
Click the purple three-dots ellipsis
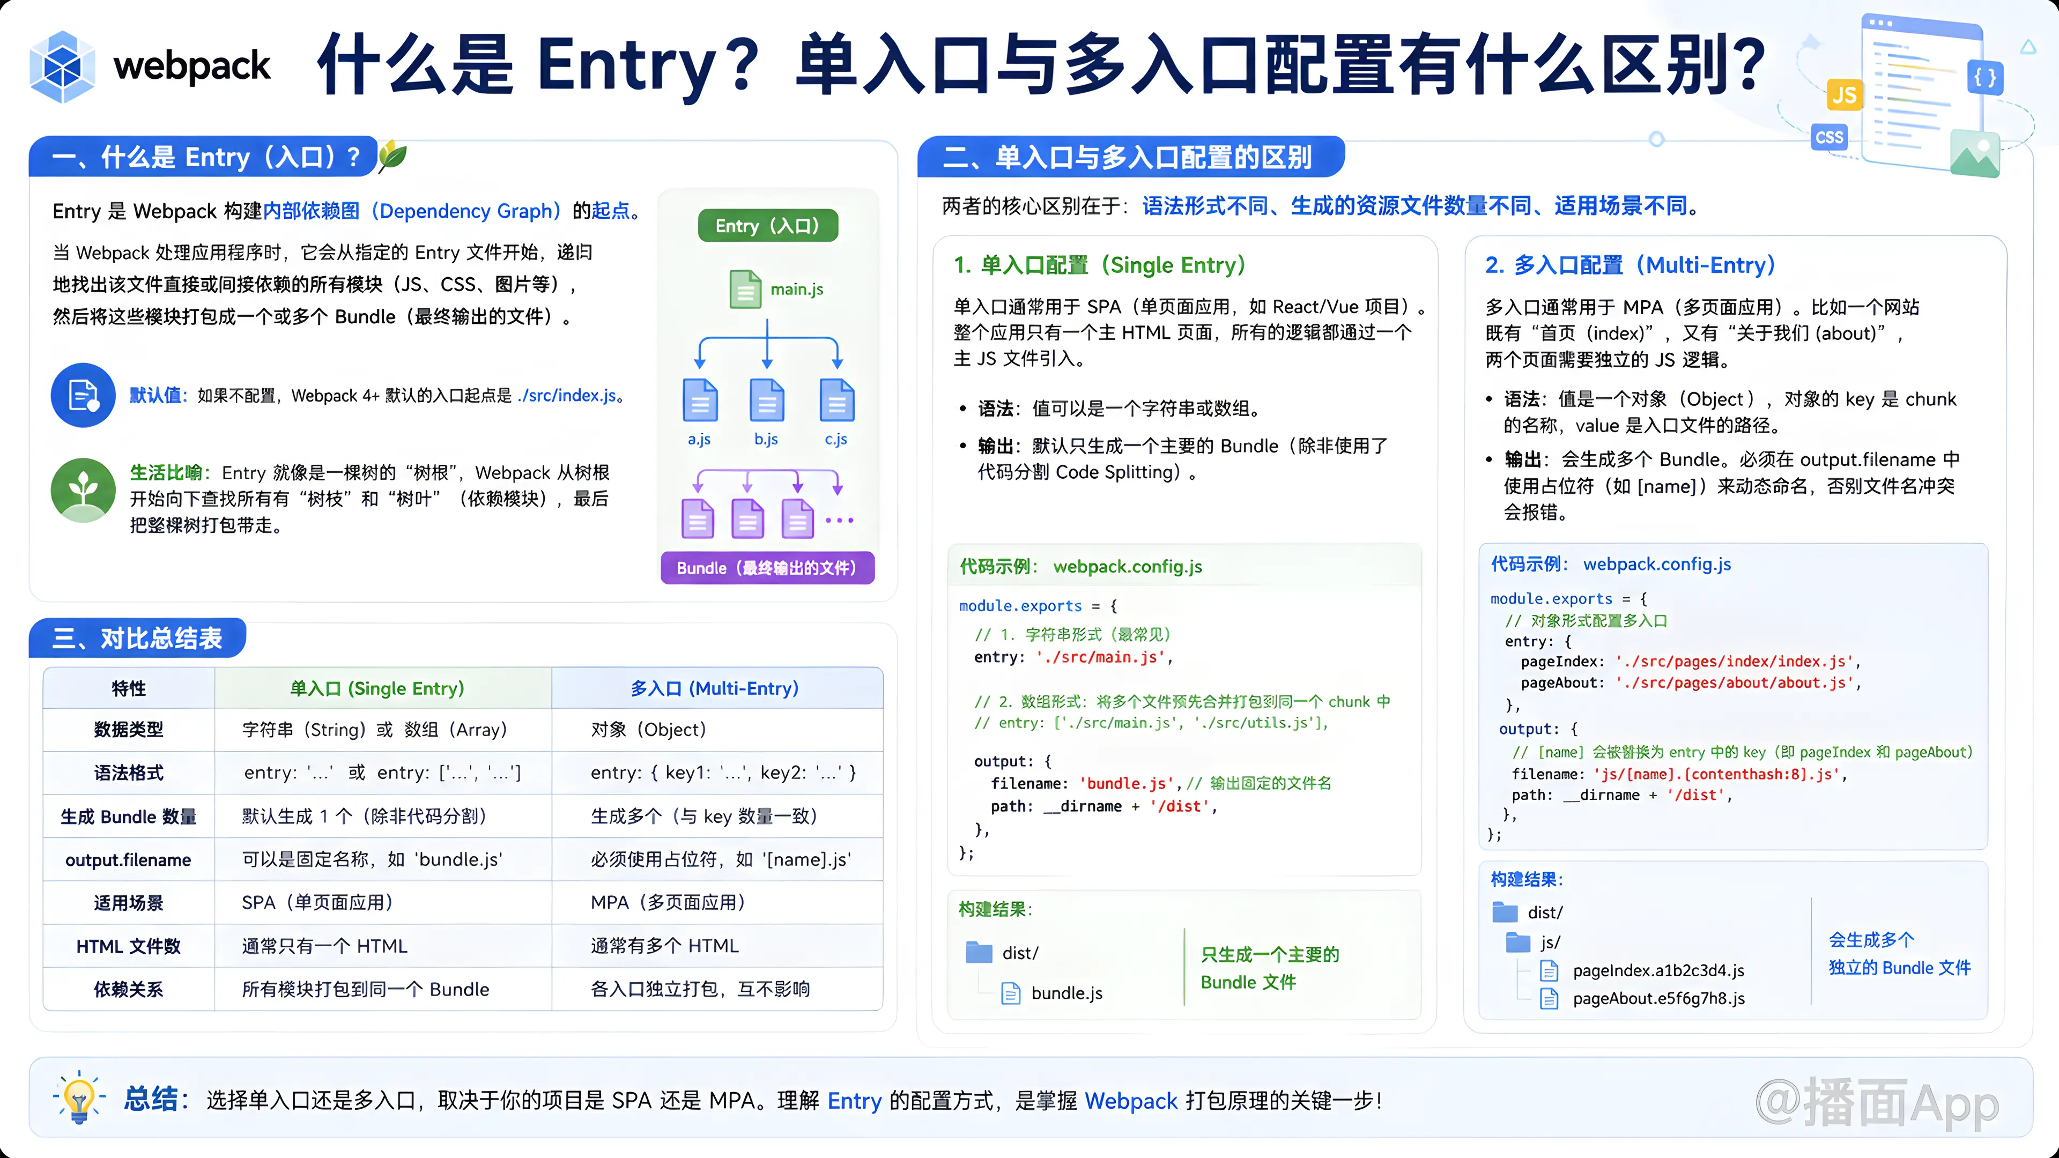click(839, 520)
